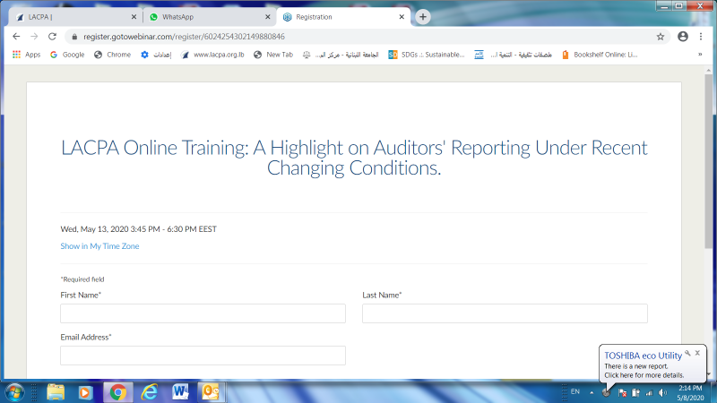The image size is (717, 403).
Task: Open the ملصقات تثقيفية bookmark
Action: (x=513, y=55)
